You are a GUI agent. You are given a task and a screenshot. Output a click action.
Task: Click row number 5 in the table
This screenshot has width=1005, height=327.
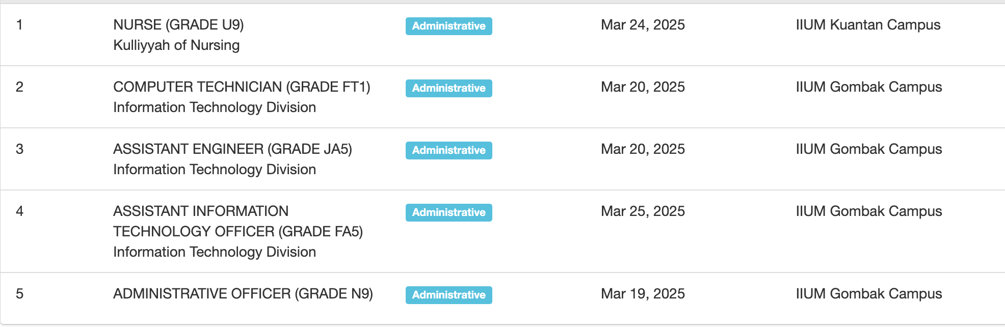19,294
